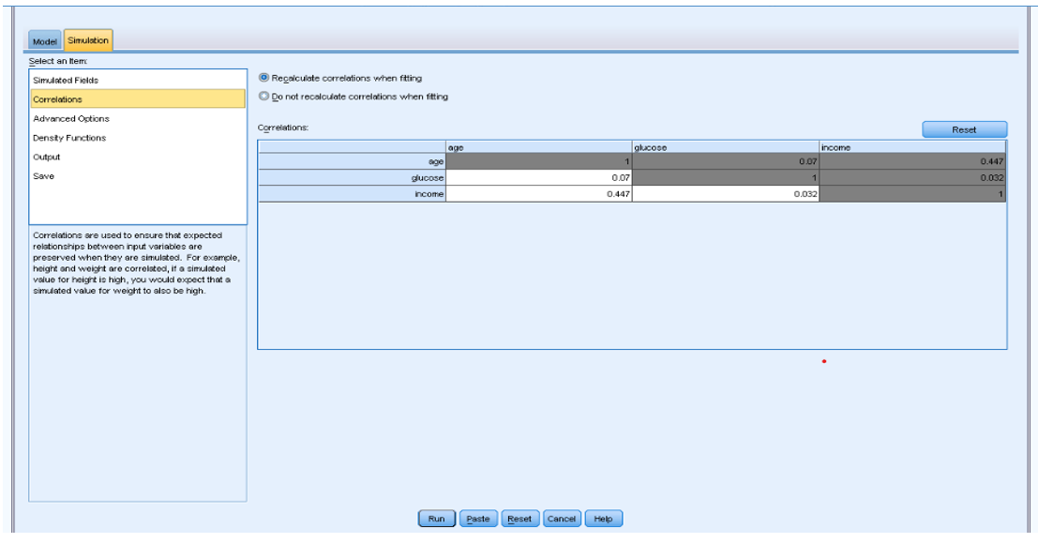Click the glucose column header
The image size is (1038, 543).
click(x=727, y=147)
